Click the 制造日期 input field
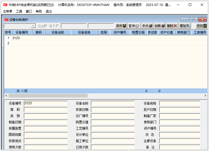 point(46,122)
